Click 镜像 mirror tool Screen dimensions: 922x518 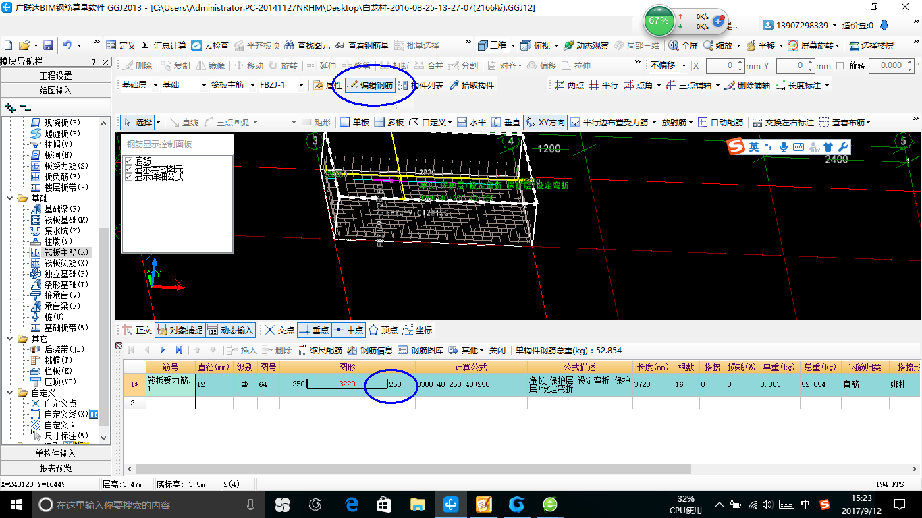click(x=210, y=65)
